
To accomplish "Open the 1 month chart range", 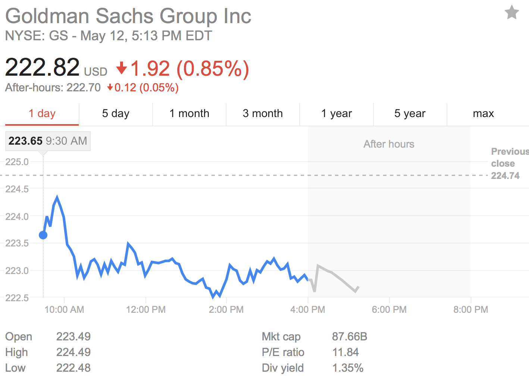I will point(189,114).
